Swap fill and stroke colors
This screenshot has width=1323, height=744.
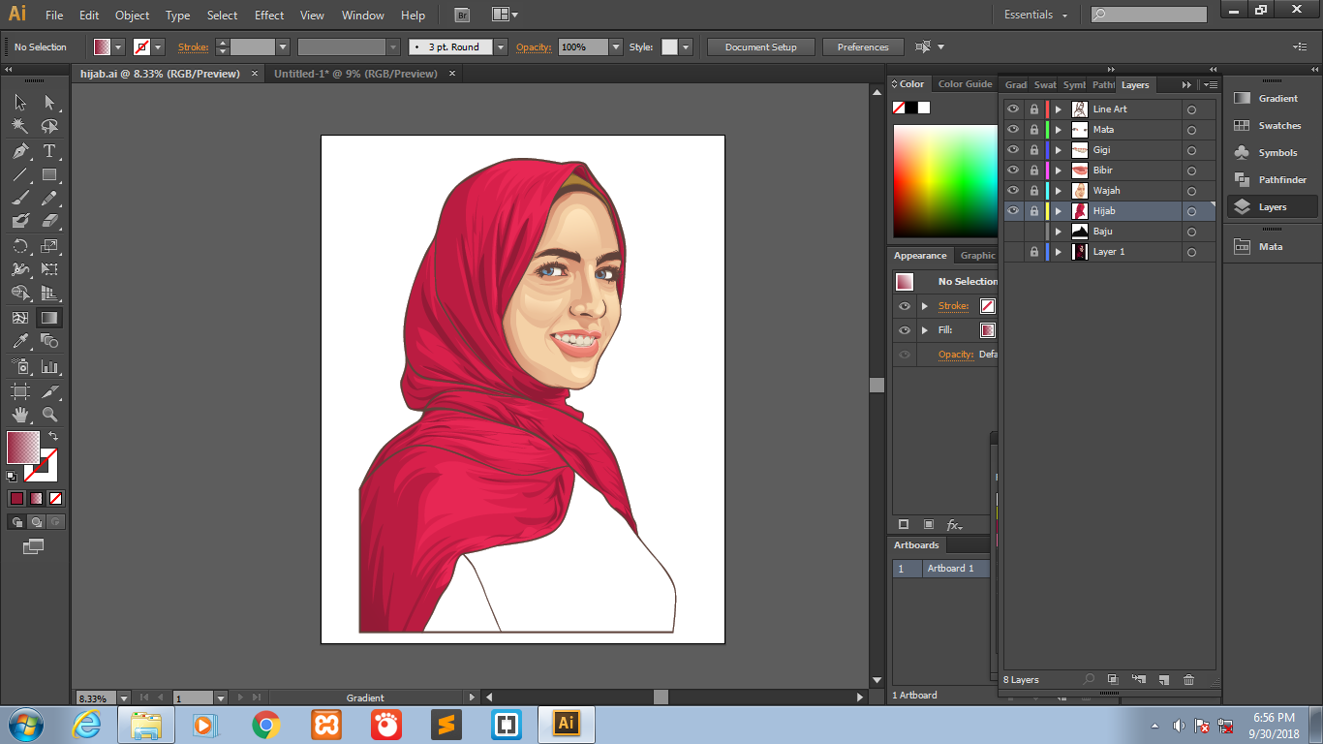click(x=53, y=437)
